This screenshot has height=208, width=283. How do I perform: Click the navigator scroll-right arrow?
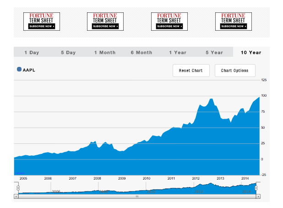coord(258,197)
